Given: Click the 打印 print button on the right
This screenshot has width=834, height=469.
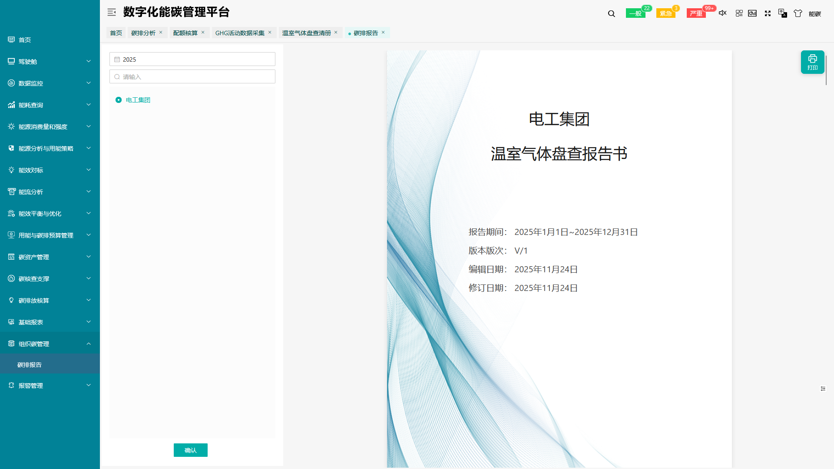Looking at the screenshot, I should click(812, 62).
